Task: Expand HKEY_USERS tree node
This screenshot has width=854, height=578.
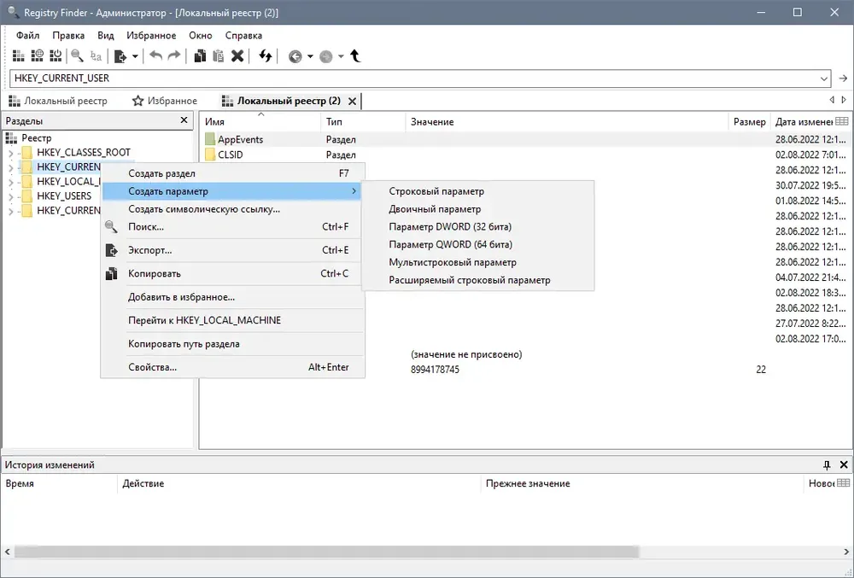Action: tap(11, 196)
